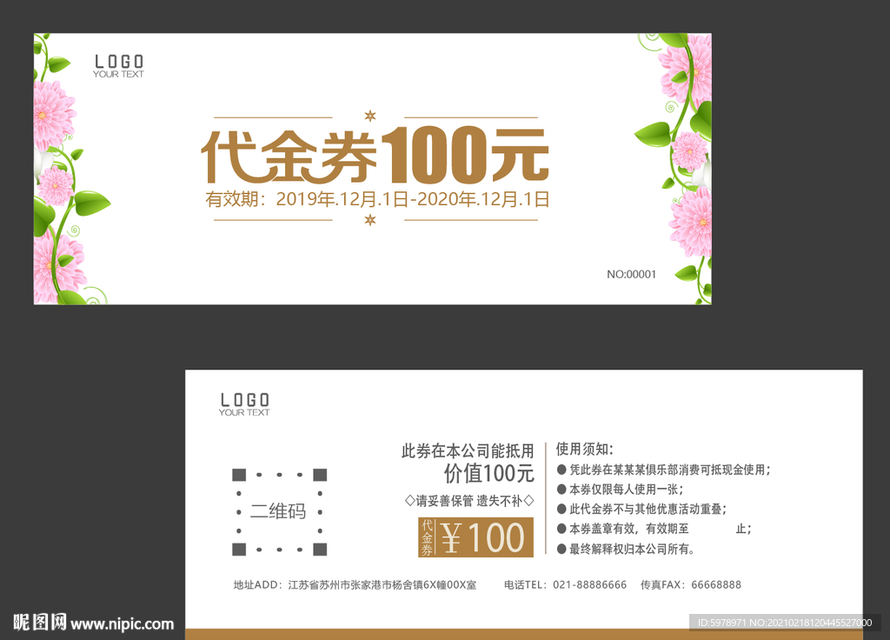
Task: Select the large 代金券100元 headline
Action: click(x=375, y=155)
